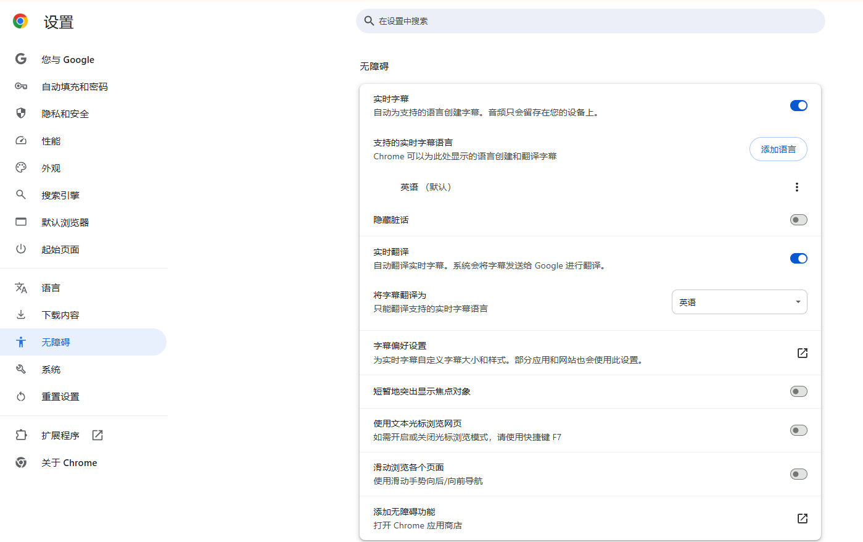The height and width of the screenshot is (542, 863).
Task: Click the 添加无障碍功能 row title
Action: 404,512
